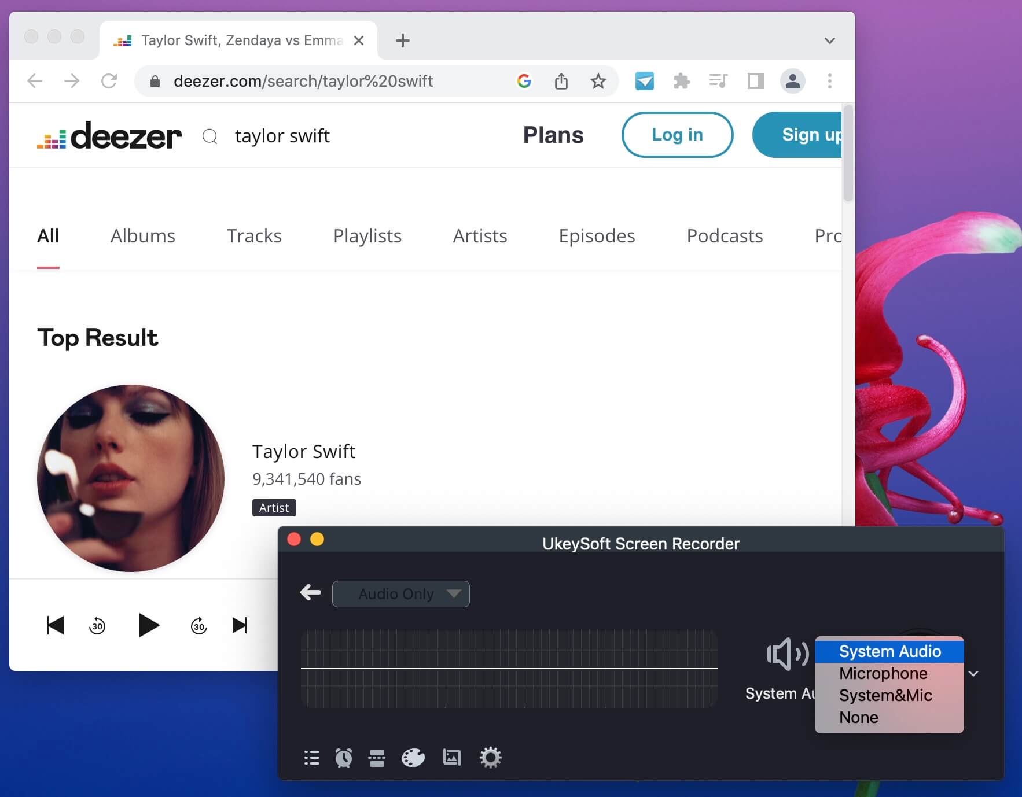
Task: Switch to the Albums tab
Action: [143, 236]
